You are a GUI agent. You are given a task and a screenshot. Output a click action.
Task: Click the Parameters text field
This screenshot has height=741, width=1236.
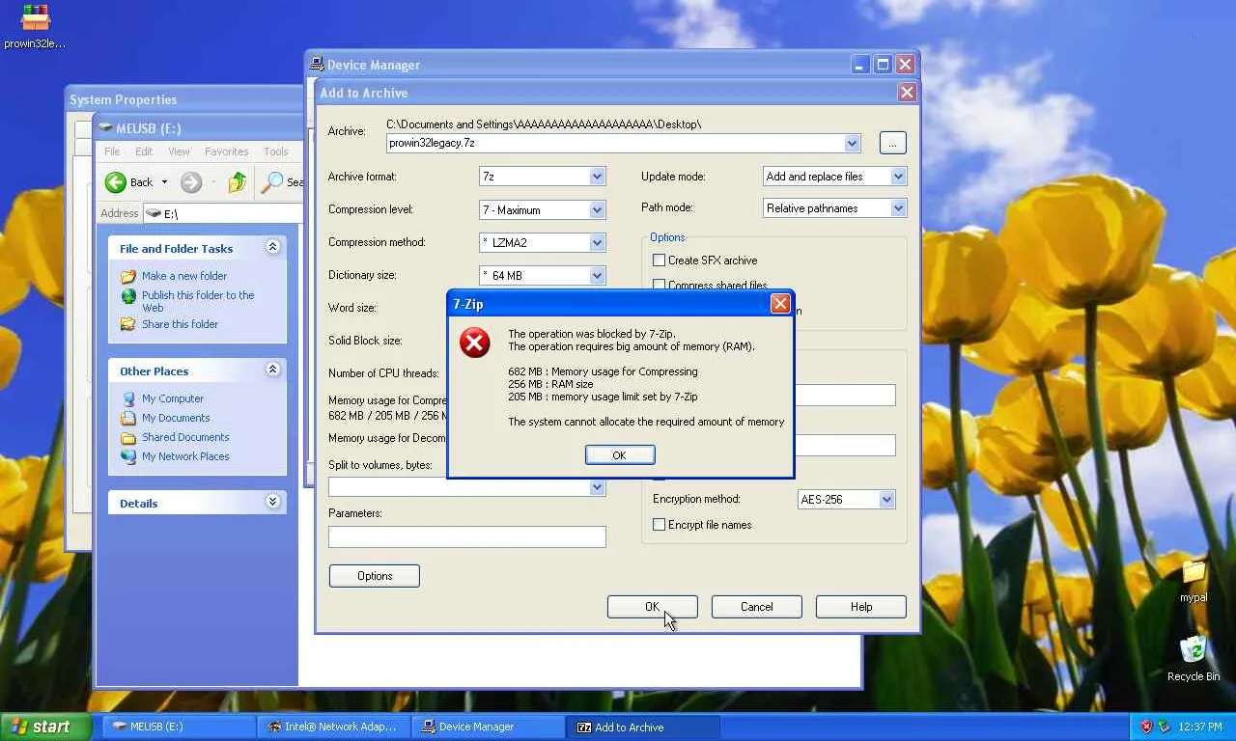click(467, 536)
